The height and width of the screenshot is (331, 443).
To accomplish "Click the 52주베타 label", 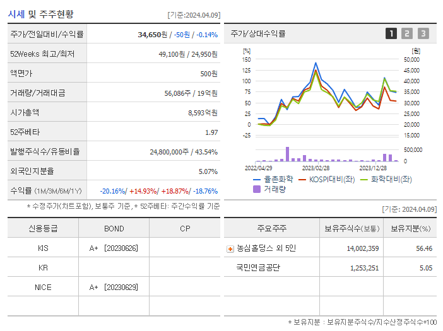I will click(x=25, y=132).
